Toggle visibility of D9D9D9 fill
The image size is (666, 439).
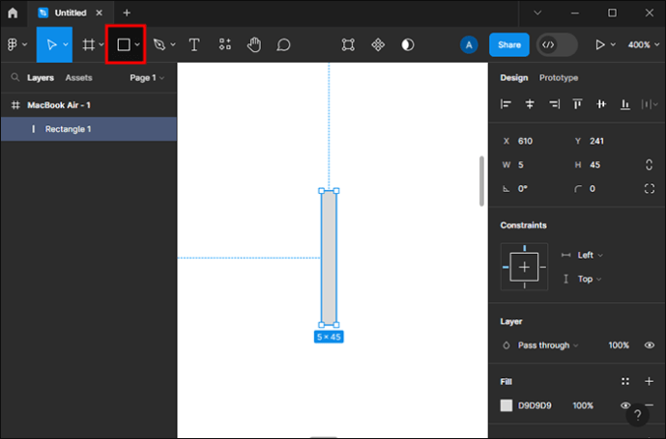pos(625,405)
